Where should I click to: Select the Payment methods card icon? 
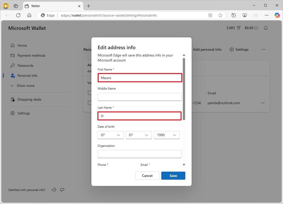point(12,55)
